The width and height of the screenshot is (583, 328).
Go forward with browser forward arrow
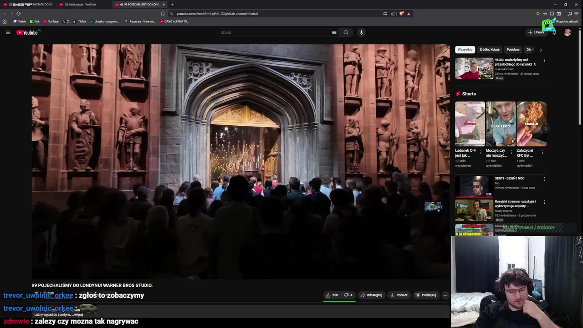(x=11, y=14)
